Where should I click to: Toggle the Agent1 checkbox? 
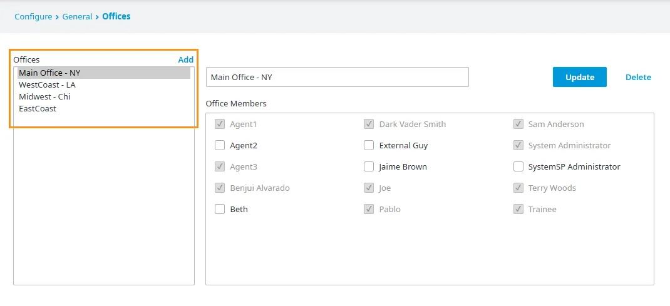pos(220,124)
